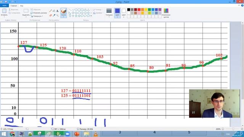244x137 pixels.
Task: Pick the yellow color swatch
Action: (x=146, y=10)
